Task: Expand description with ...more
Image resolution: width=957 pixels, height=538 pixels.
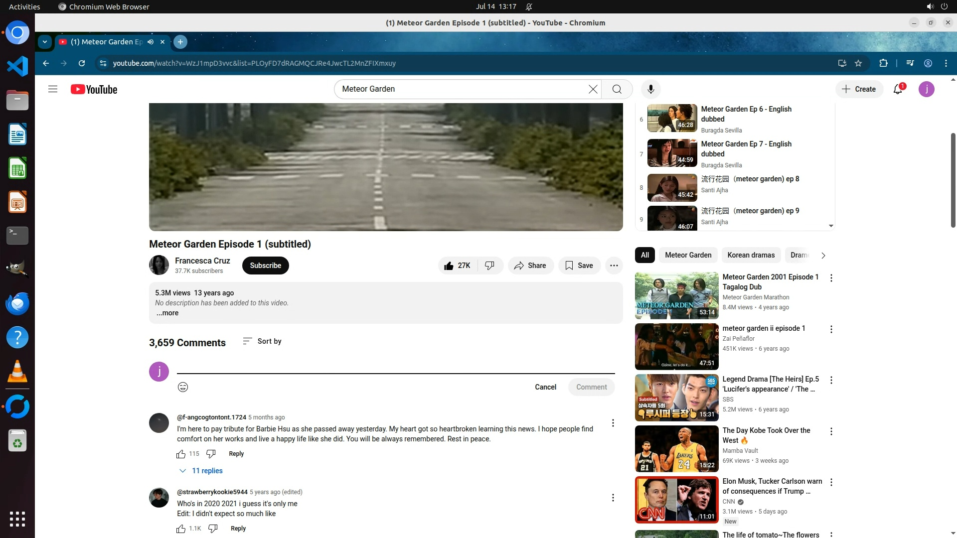Action: pyautogui.click(x=167, y=313)
